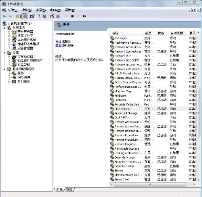Click the Up one level folder icon
The image size is (202, 197).
click(19, 16)
